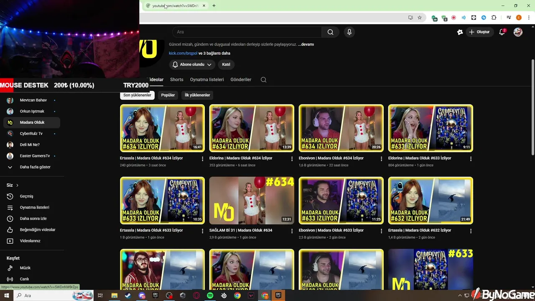Activate voice search microphone icon
The image size is (535, 301).
coord(349,32)
